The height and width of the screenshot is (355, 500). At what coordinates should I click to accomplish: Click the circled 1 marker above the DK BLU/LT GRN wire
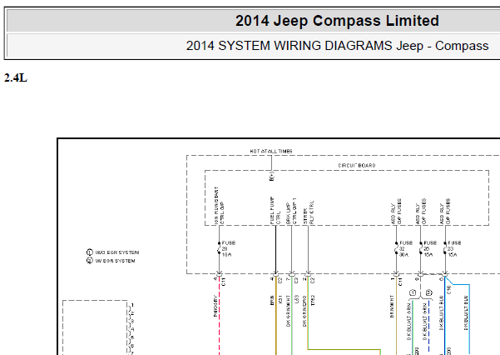click(x=413, y=292)
